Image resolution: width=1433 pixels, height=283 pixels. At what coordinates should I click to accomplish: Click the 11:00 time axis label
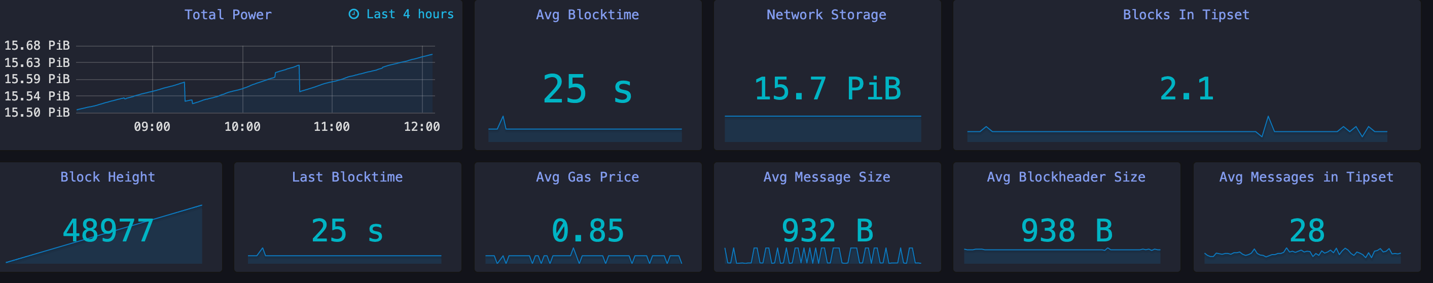pyautogui.click(x=332, y=127)
